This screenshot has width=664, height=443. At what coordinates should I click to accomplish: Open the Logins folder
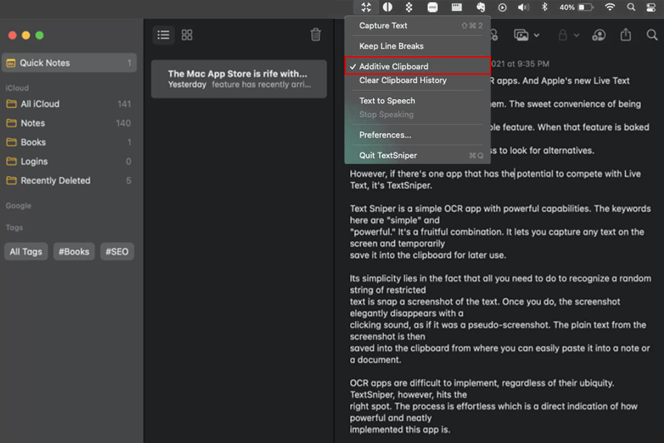click(69, 161)
